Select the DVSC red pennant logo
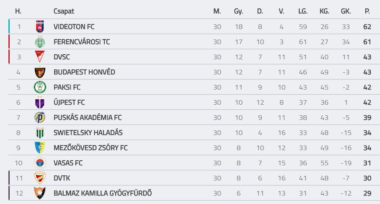This screenshot has height=204, width=380. [40, 57]
